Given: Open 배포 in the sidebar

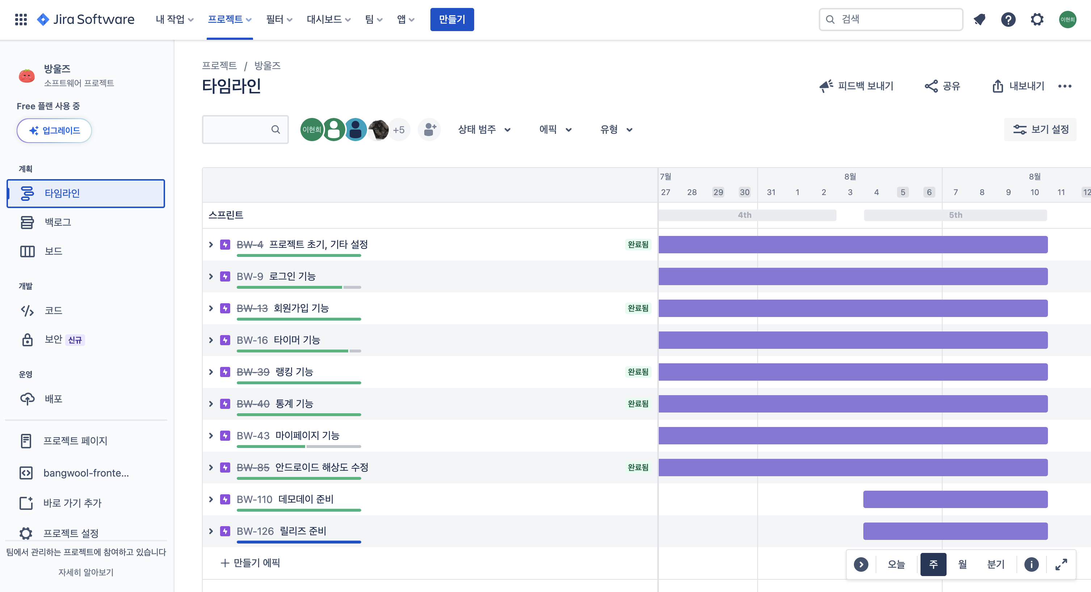Looking at the screenshot, I should click(x=86, y=399).
